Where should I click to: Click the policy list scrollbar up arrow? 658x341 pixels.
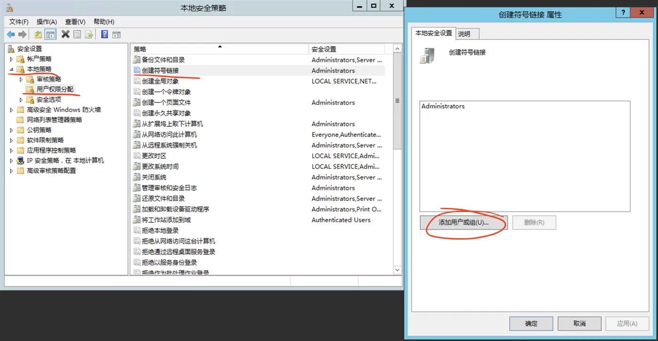coord(397,48)
